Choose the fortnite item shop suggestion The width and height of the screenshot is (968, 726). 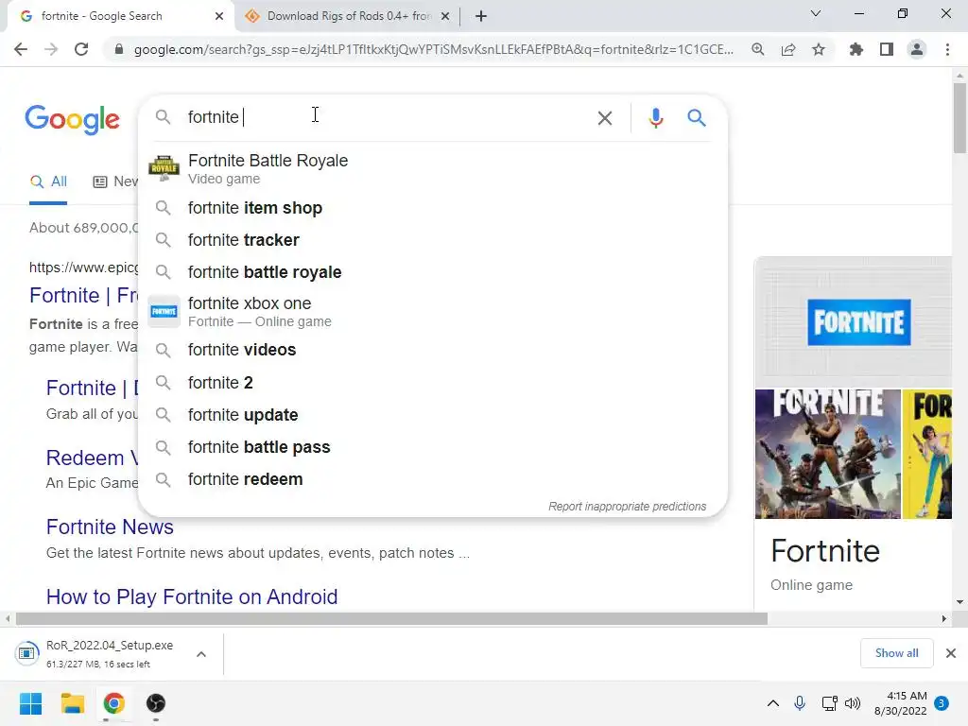click(x=432, y=208)
